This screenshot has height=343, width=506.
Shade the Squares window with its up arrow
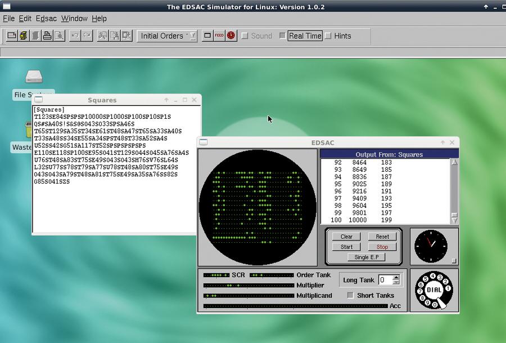(166, 100)
